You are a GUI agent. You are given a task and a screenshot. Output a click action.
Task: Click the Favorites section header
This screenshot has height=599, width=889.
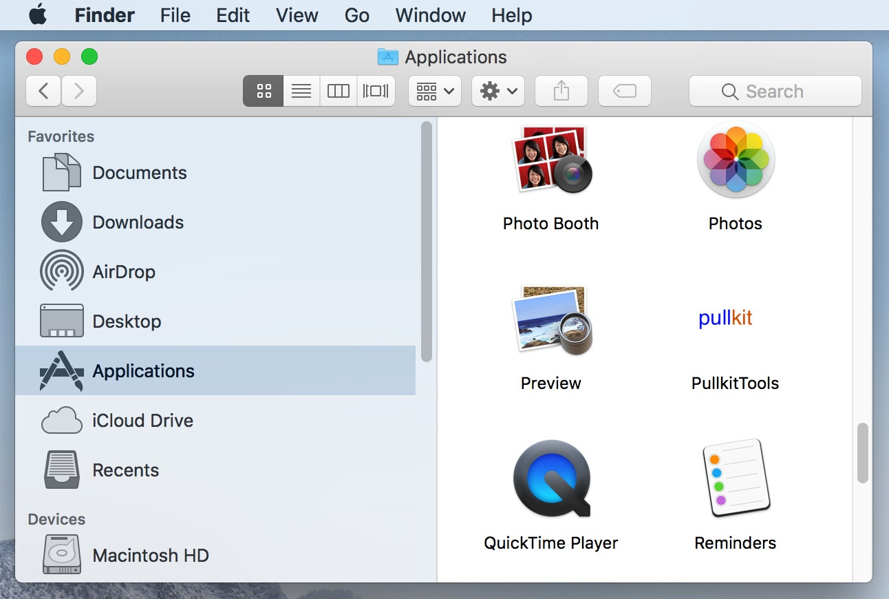tap(61, 136)
